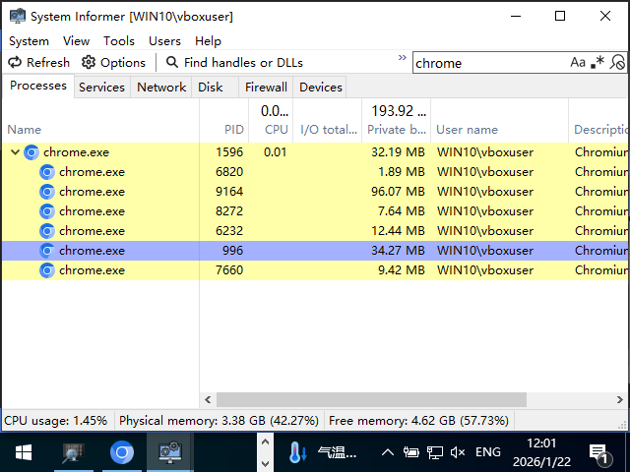This screenshot has width=630, height=472.
Task: Click the Chrome icon of PID 6232
Action: pyautogui.click(x=47, y=231)
